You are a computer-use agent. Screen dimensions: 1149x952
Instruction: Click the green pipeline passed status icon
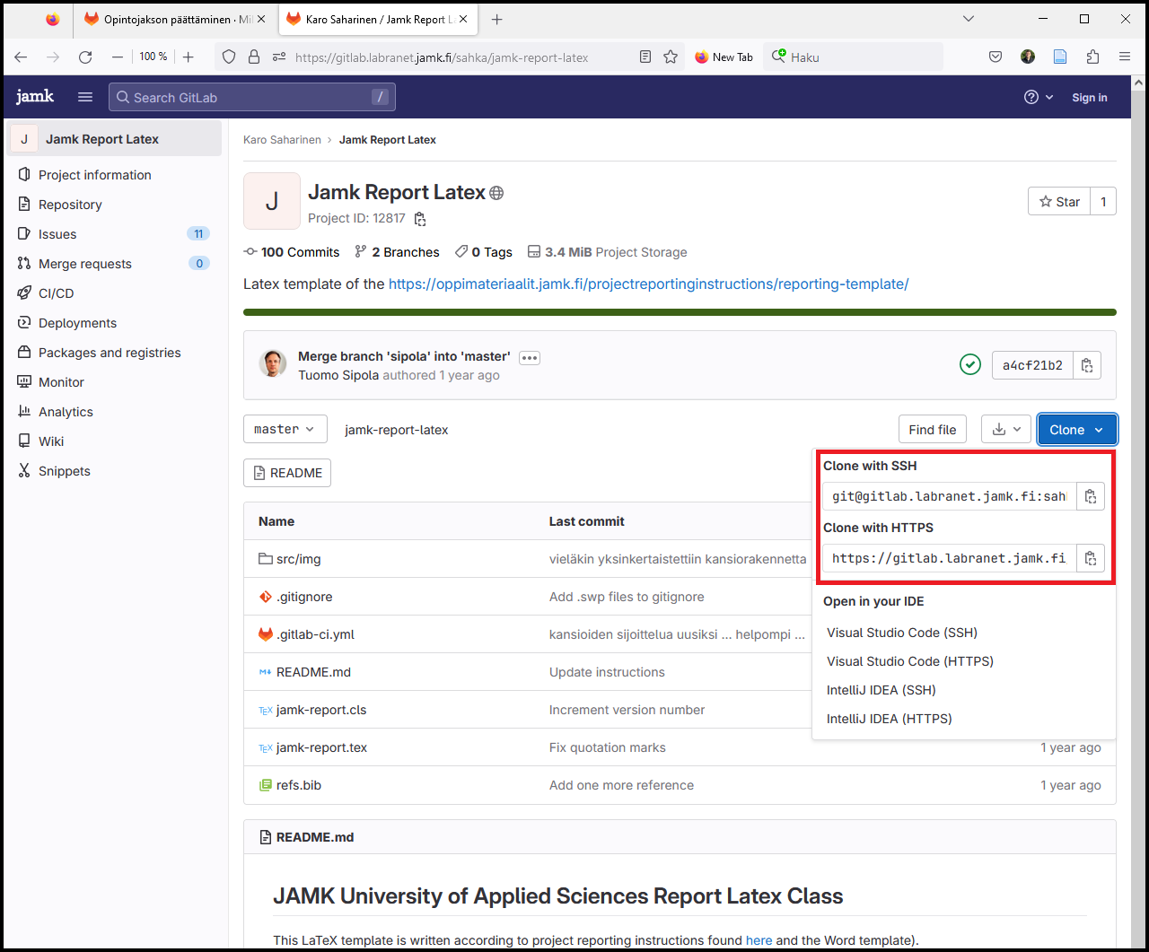[969, 365]
